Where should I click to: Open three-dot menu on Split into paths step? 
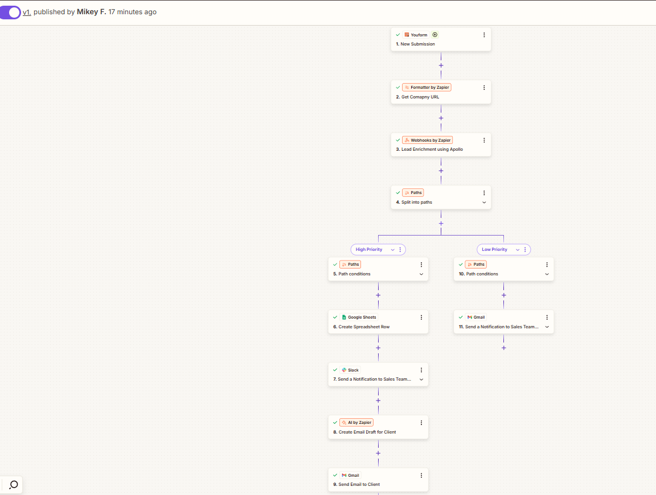click(x=484, y=193)
